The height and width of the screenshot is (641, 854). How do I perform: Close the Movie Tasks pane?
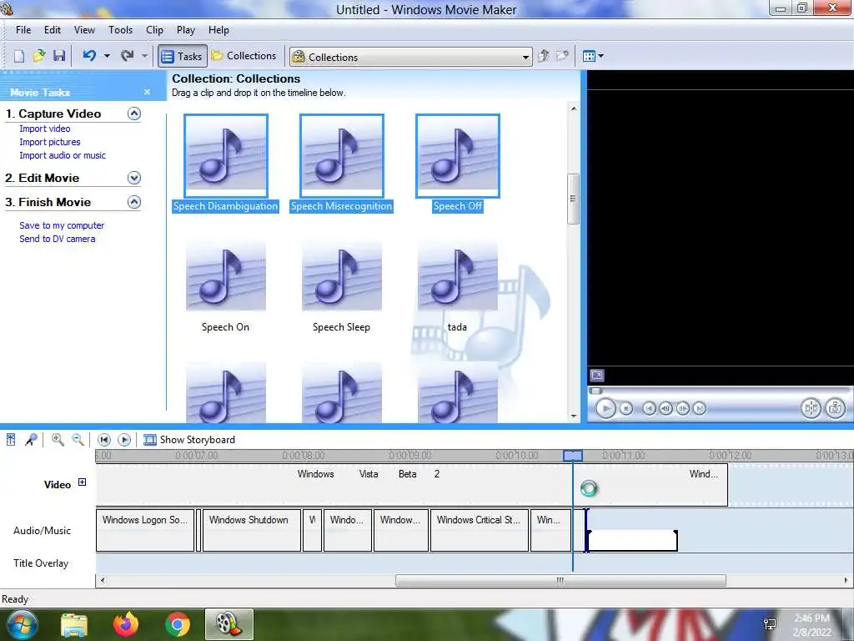pyautogui.click(x=147, y=92)
